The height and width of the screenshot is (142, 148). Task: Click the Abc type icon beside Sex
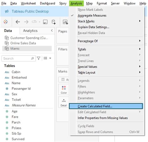[x=7, y=94]
